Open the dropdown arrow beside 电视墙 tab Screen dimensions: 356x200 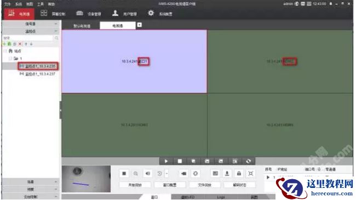tap(140, 25)
